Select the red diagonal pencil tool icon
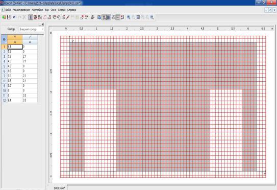The image size is (277, 190). pos(68,17)
